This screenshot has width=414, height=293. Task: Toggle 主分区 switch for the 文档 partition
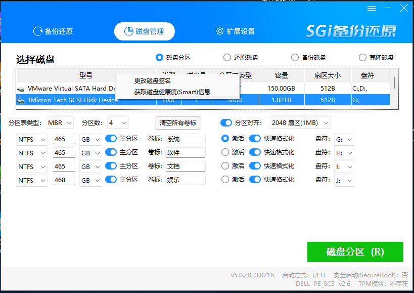coord(111,166)
